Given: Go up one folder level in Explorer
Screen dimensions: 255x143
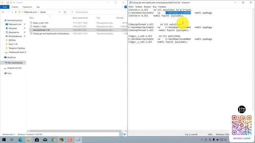Looking at the screenshot, I should 16,12.
